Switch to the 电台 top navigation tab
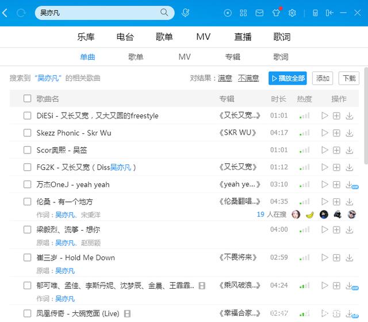Screen dimensions: 368x322 pyautogui.click(x=125, y=37)
